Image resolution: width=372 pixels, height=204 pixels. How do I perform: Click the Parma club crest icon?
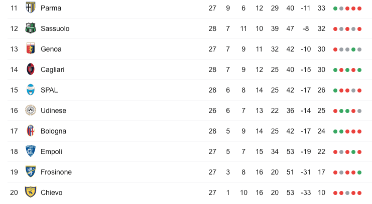tap(31, 8)
